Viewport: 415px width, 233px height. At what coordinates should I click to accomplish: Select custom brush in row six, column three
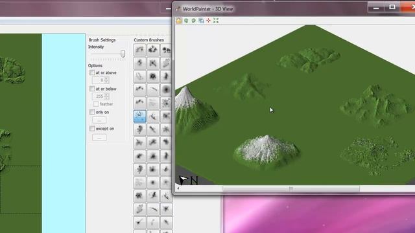[x=166, y=116]
